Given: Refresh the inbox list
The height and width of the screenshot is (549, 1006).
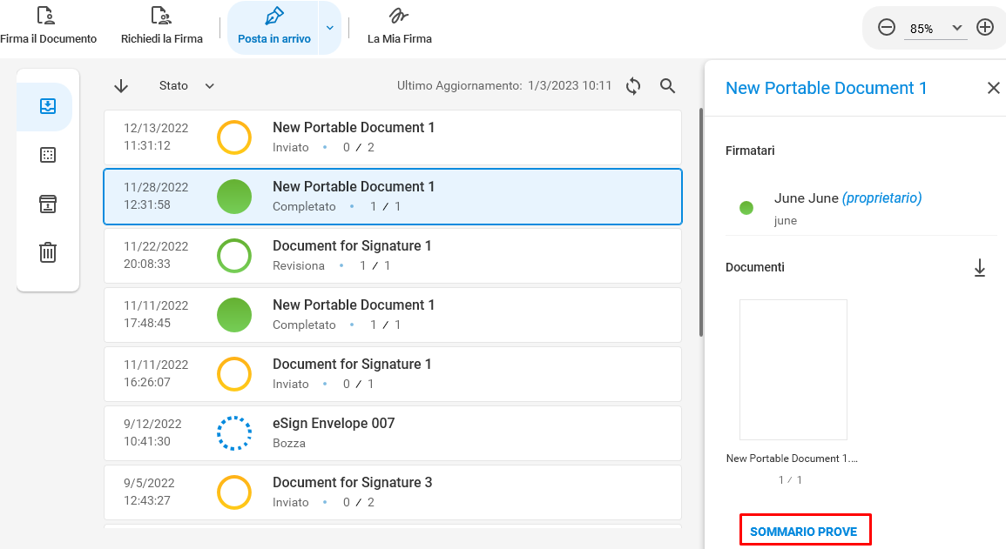Looking at the screenshot, I should [633, 86].
